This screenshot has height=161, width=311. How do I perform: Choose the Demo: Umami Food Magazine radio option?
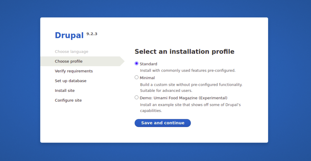click(x=136, y=97)
